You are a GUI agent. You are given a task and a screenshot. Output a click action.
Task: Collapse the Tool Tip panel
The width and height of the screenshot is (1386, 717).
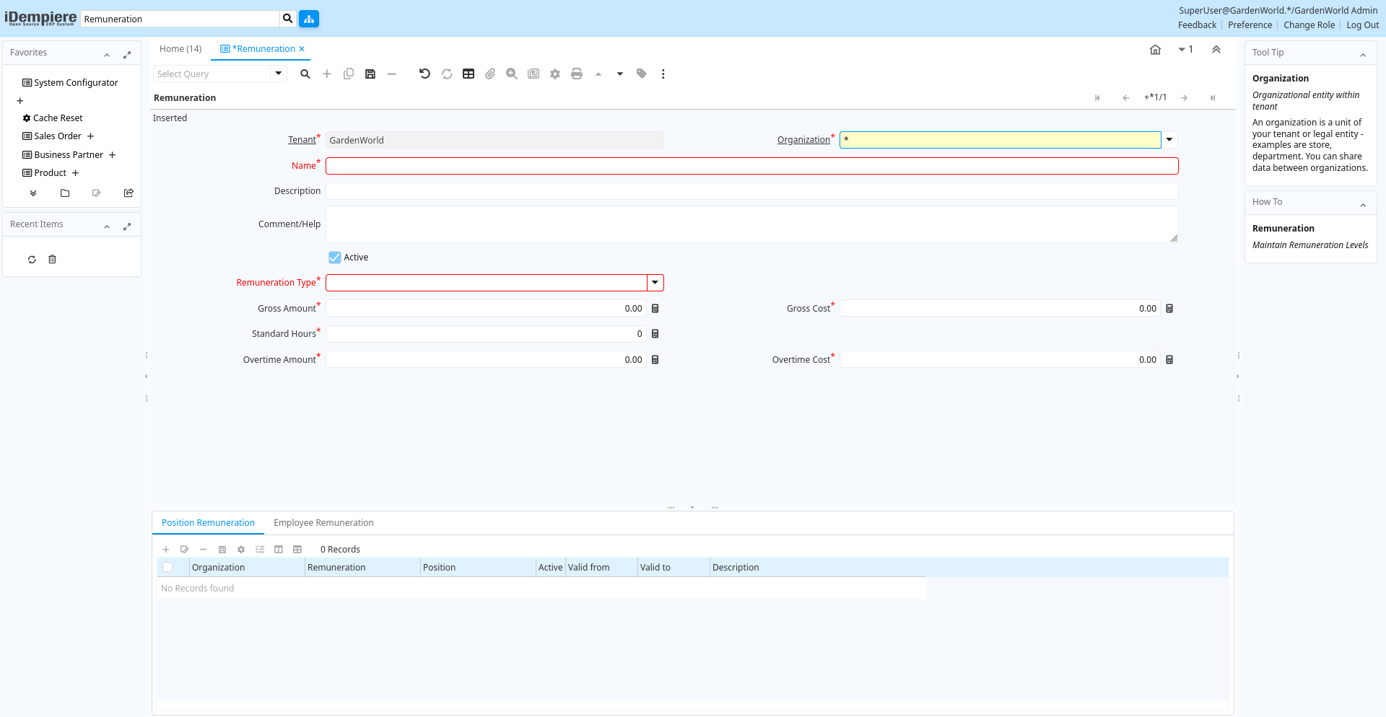pos(1363,53)
